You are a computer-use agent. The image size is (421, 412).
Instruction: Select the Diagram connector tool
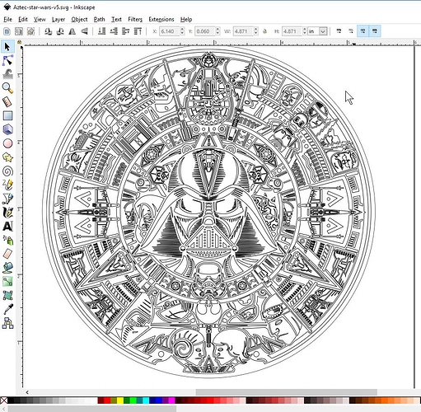(x=7, y=323)
